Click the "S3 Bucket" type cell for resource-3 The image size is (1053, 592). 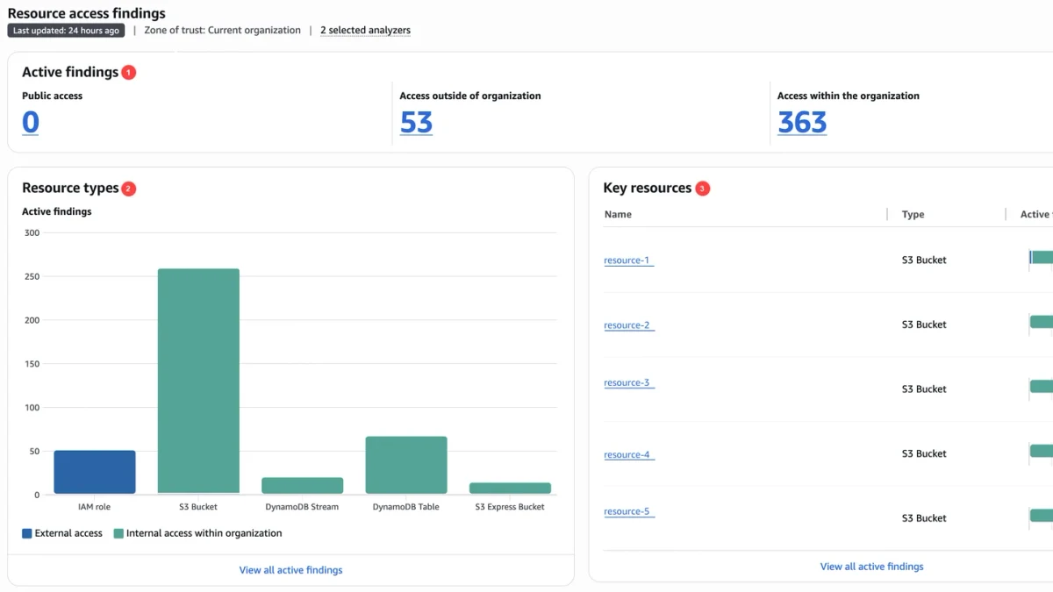[924, 389]
